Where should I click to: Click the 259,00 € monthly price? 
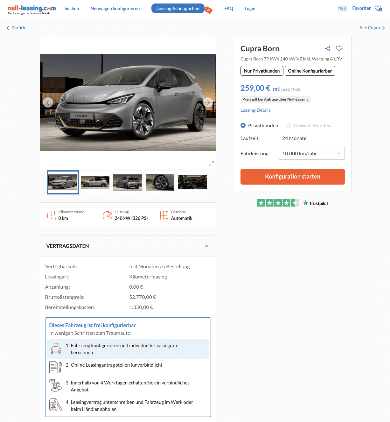[255, 88]
